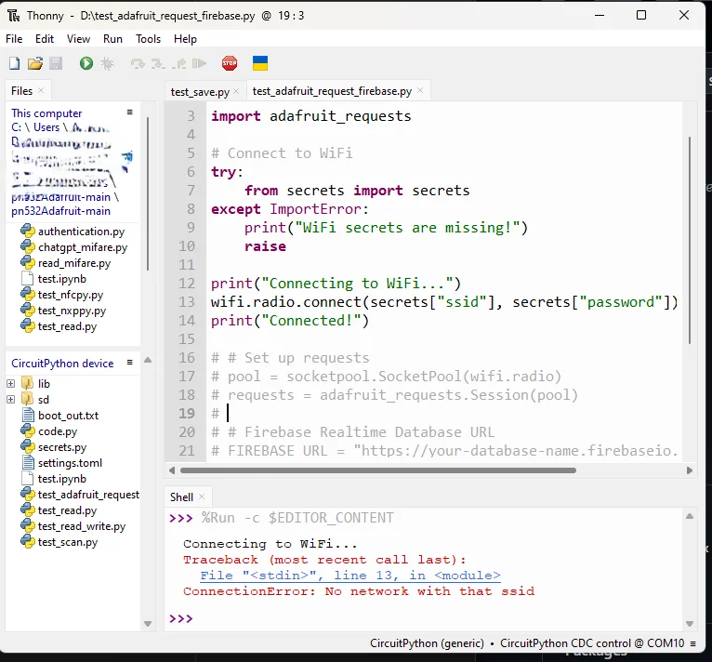Click the ConnectionError message in the shell
This screenshot has height=662, width=712.
359,591
